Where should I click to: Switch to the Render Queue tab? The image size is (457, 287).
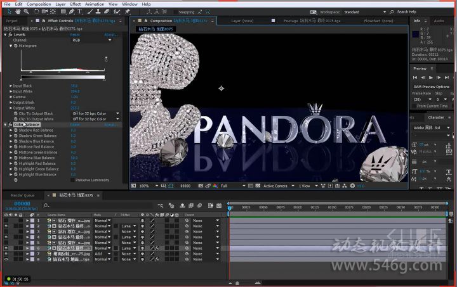tap(22, 195)
